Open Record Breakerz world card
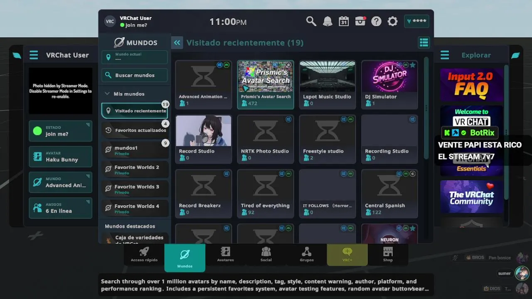This screenshot has height=299, width=532. (203, 193)
